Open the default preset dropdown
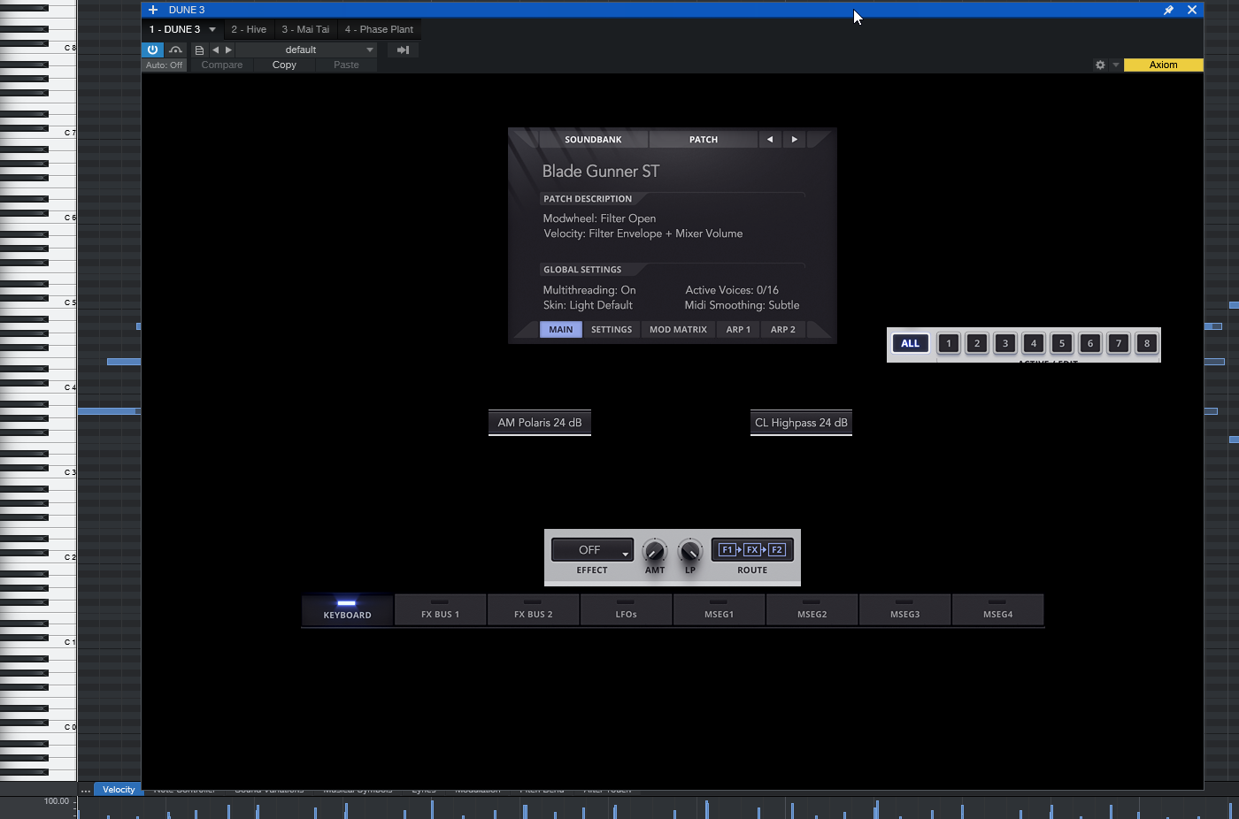 [x=306, y=50]
